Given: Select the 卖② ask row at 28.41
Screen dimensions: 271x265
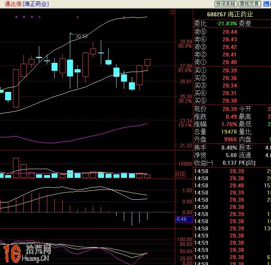Looking at the screenshot, I should click(x=232, y=55).
